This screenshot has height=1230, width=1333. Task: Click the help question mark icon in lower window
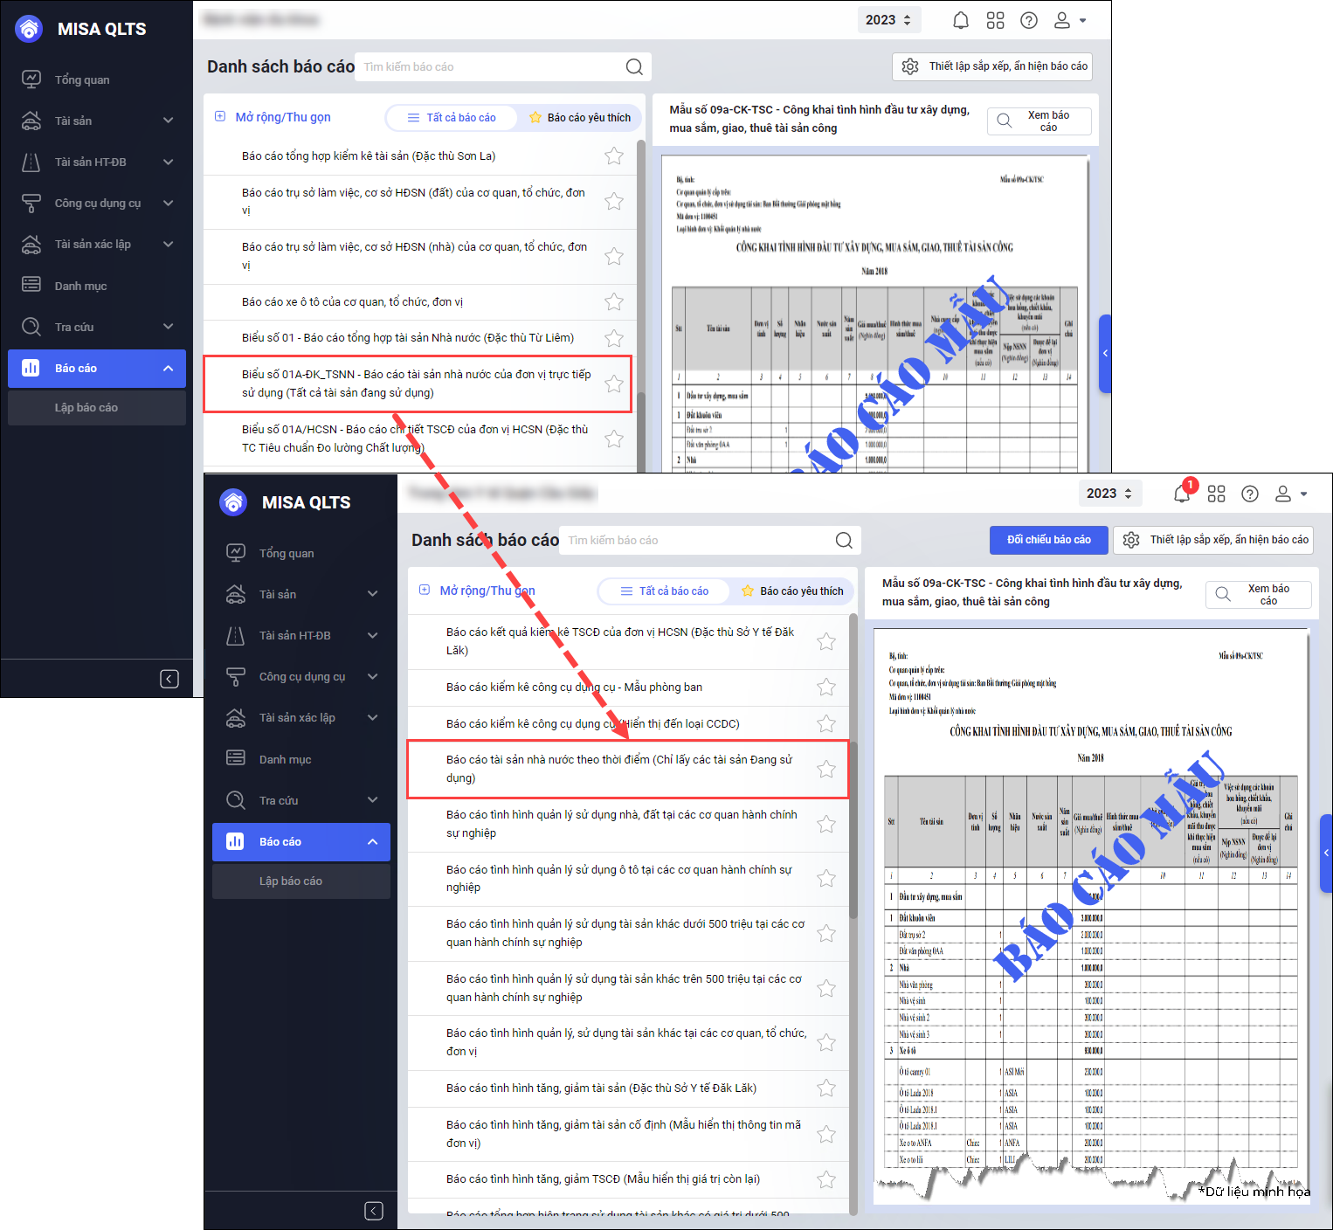pos(1250,494)
